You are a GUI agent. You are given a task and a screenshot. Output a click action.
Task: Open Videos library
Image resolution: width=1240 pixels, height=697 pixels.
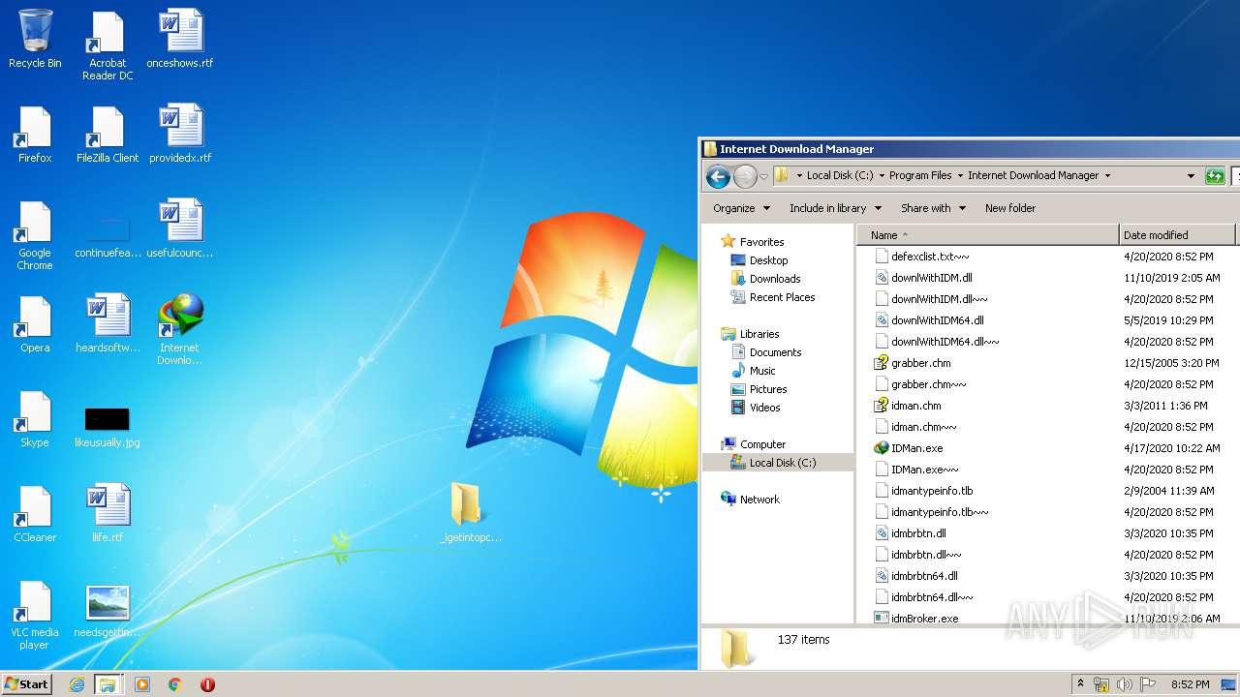764,408
